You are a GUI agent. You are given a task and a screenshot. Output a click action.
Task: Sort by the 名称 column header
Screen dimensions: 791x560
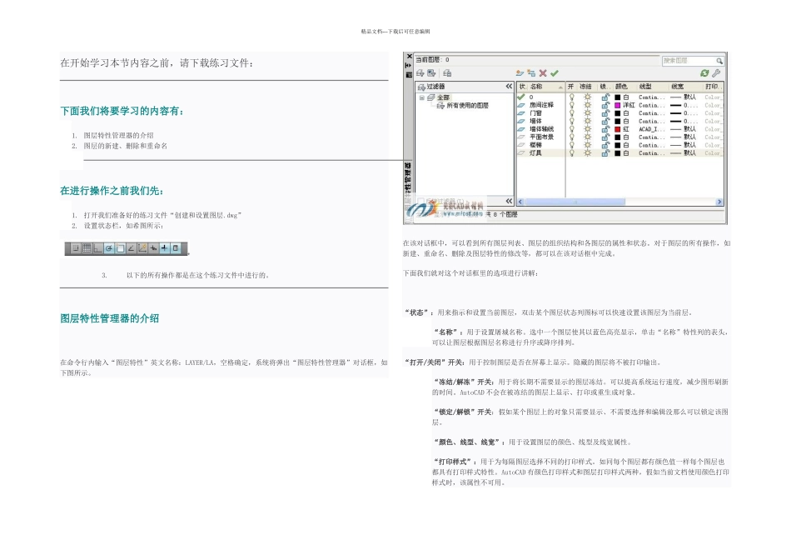point(546,87)
